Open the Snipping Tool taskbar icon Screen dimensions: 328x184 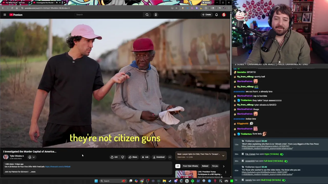[x=221, y=181]
